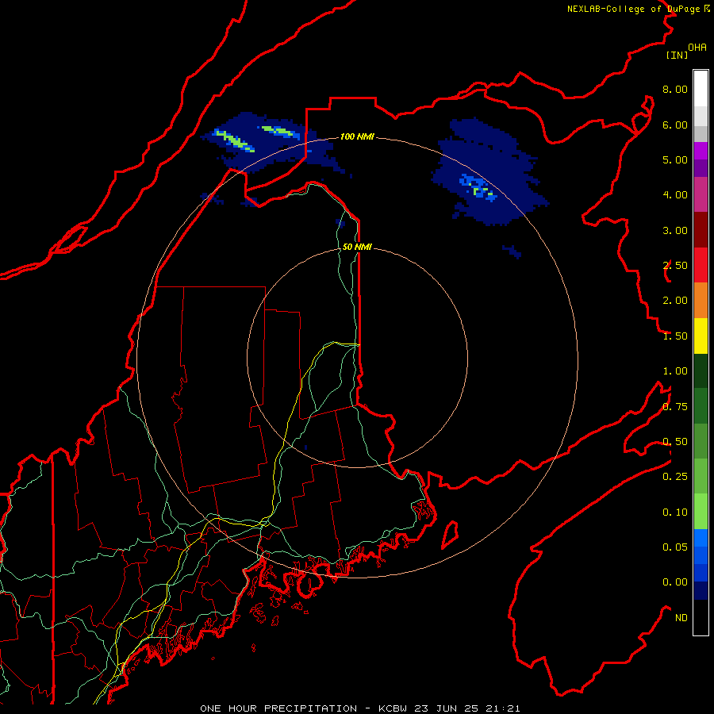Select the 0.75 legend value
The height and width of the screenshot is (714, 714).
[x=675, y=407]
